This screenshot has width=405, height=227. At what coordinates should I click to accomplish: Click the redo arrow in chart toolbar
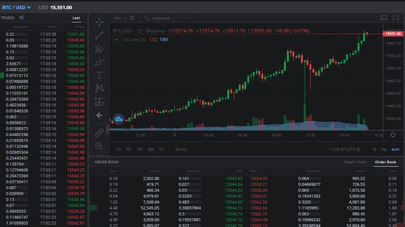[190, 18]
